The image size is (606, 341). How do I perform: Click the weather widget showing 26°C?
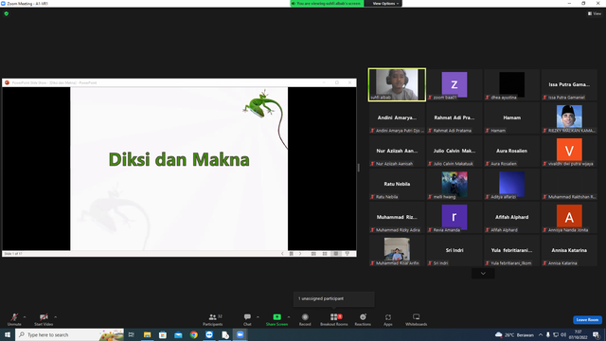(514, 334)
